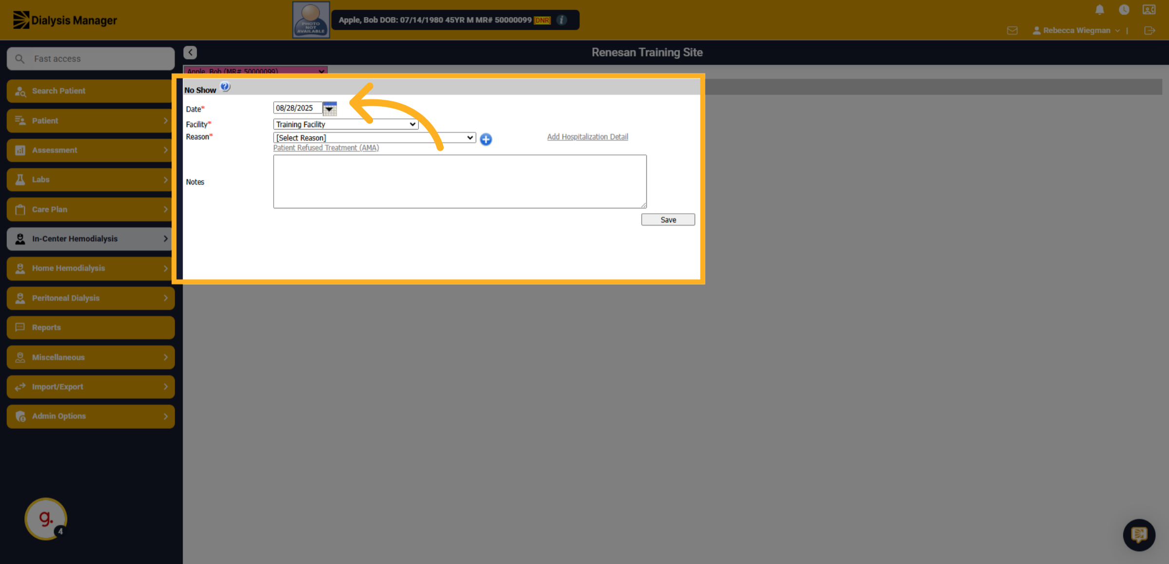Collapse sidebar with the back arrow button
1169x564 pixels.
click(x=190, y=53)
